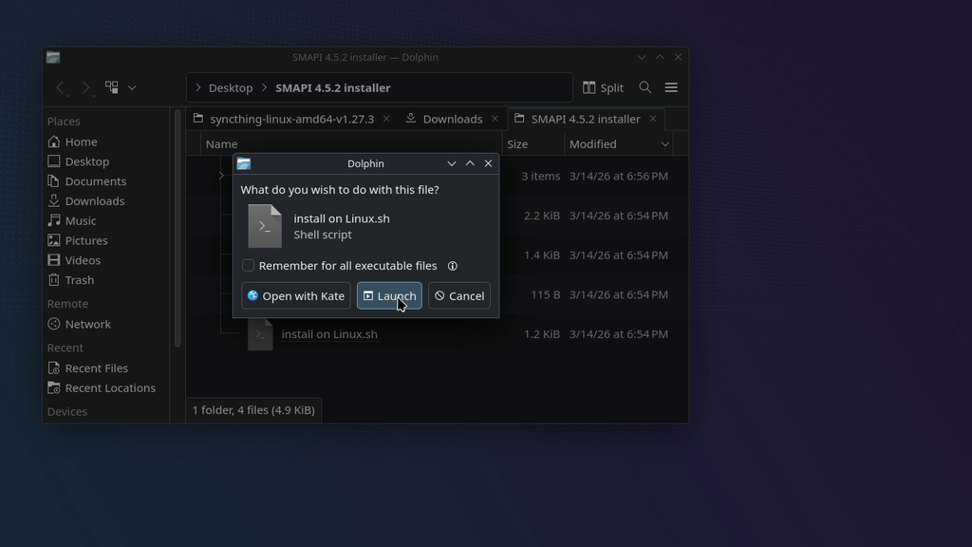Click the 3/14/26 at 6:56 PM date

(619, 176)
